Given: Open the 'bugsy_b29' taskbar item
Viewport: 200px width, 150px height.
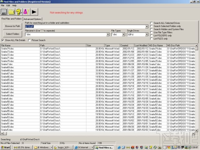Looking at the screenshot, I should 63,147.
